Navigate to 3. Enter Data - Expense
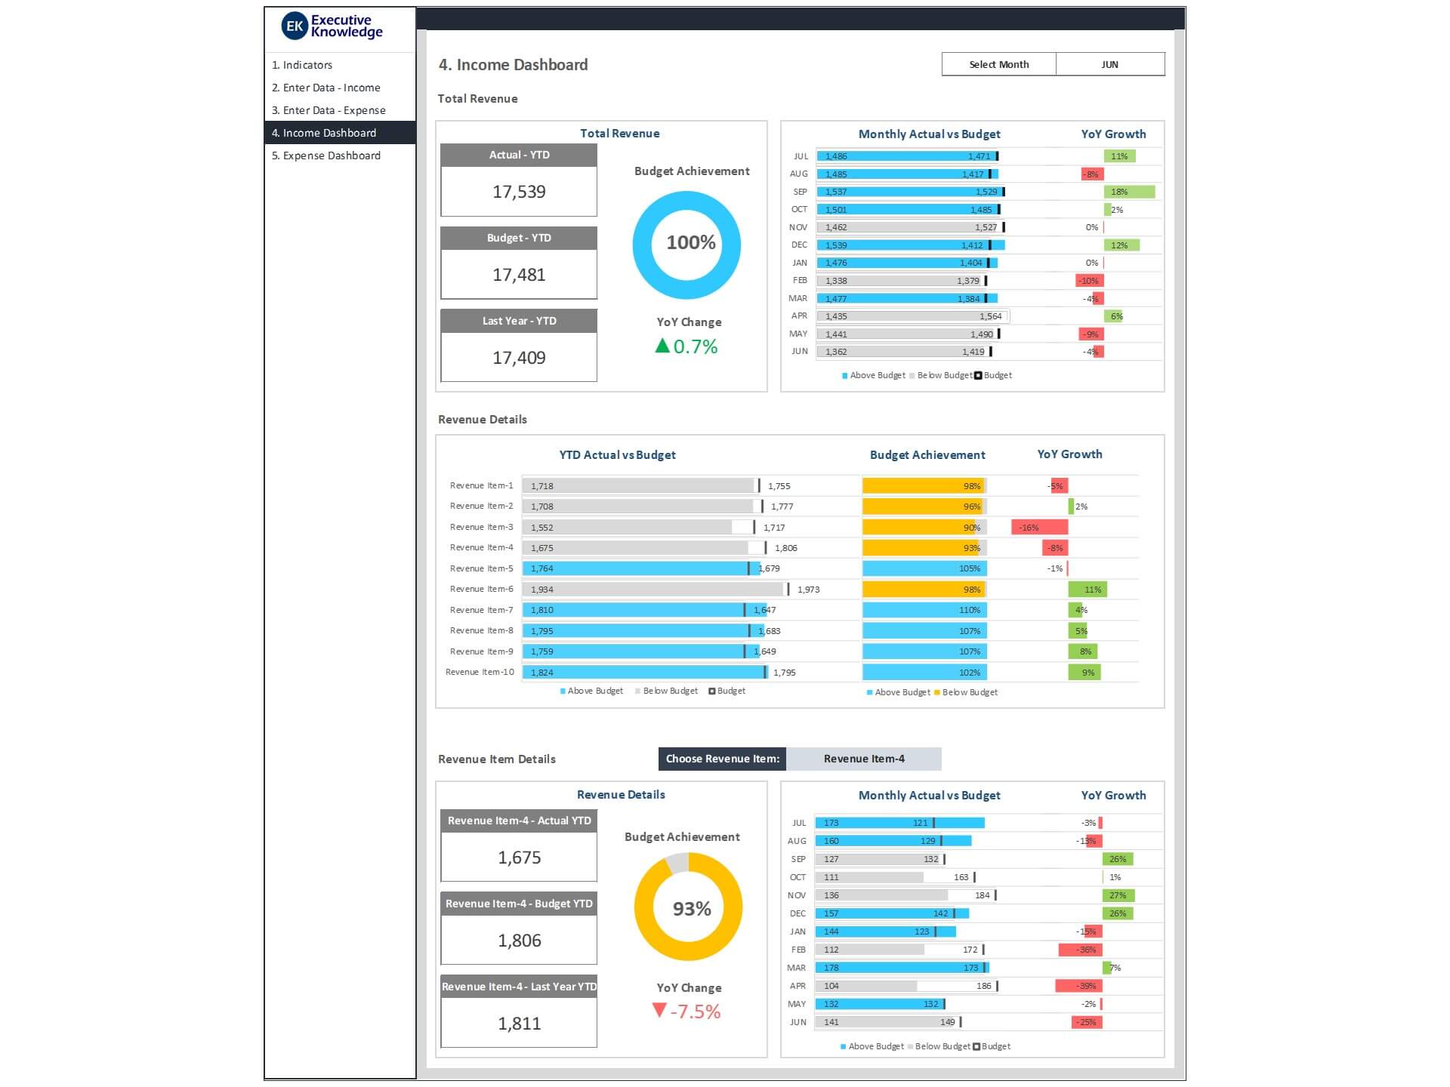 point(329,110)
